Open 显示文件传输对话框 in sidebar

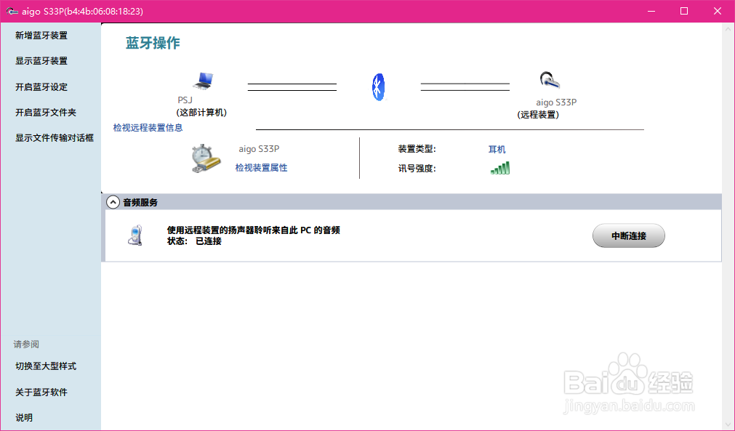coord(55,138)
